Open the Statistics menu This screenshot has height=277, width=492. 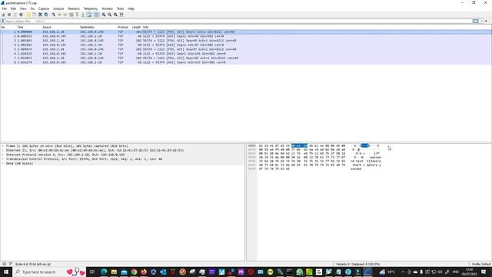pos(74,8)
